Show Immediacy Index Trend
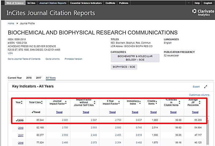 (x=135, y=112)
